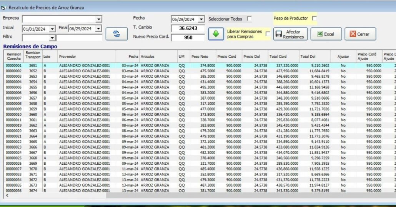Expand the Fecha date dropdown
This screenshot has width=396, height=207.
click(201, 19)
